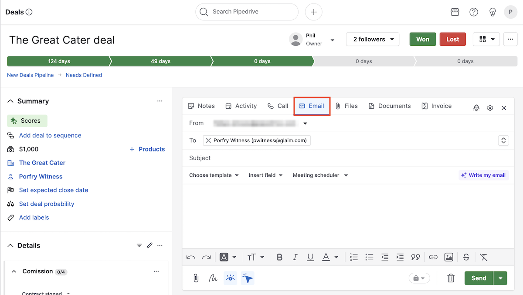This screenshot has width=523, height=295.
Task: Attach a file with paperclip icon
Action: tap(196, 278)
